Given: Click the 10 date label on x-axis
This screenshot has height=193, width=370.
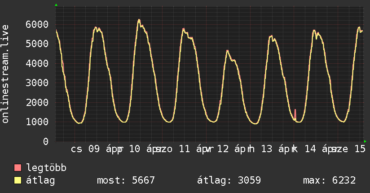Looking at the screenshot, I should 135,149.
